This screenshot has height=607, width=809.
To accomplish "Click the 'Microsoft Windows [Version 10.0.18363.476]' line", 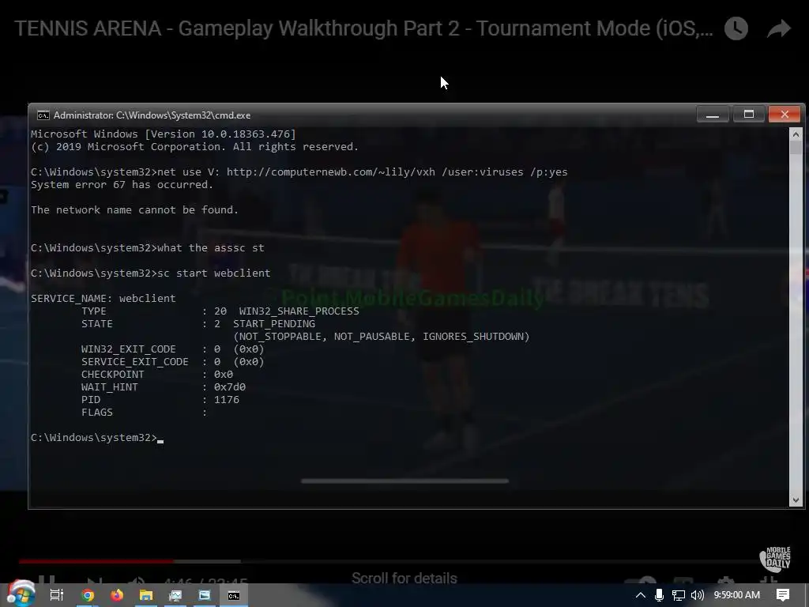I will pos(164,134).
